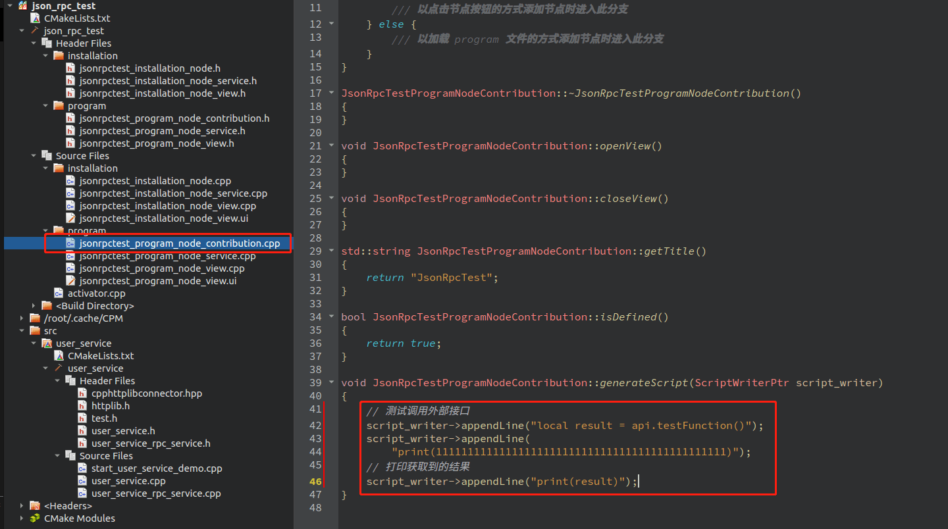Open user_service_rpc_service.cpp source file

pyautogui.click(x=156, y=493)
